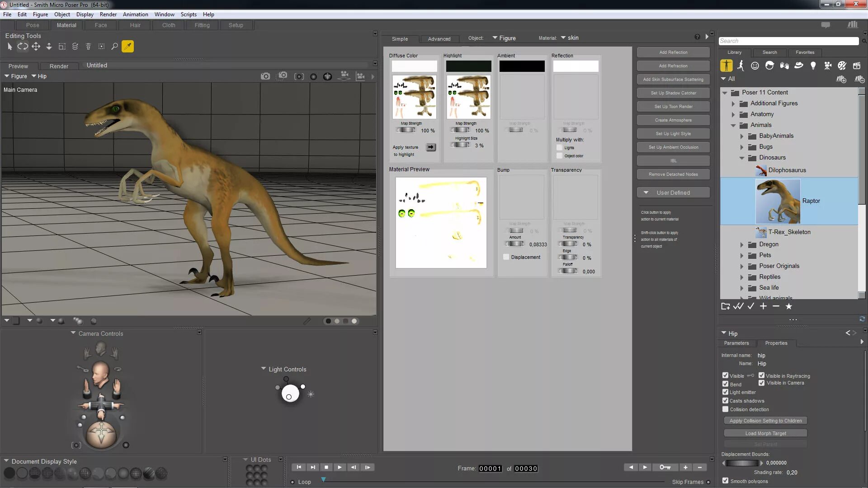This screenshot has height=488, width=868.
Task: Select the Translate/Pull editing tool
Action: (x=36, y=47)
